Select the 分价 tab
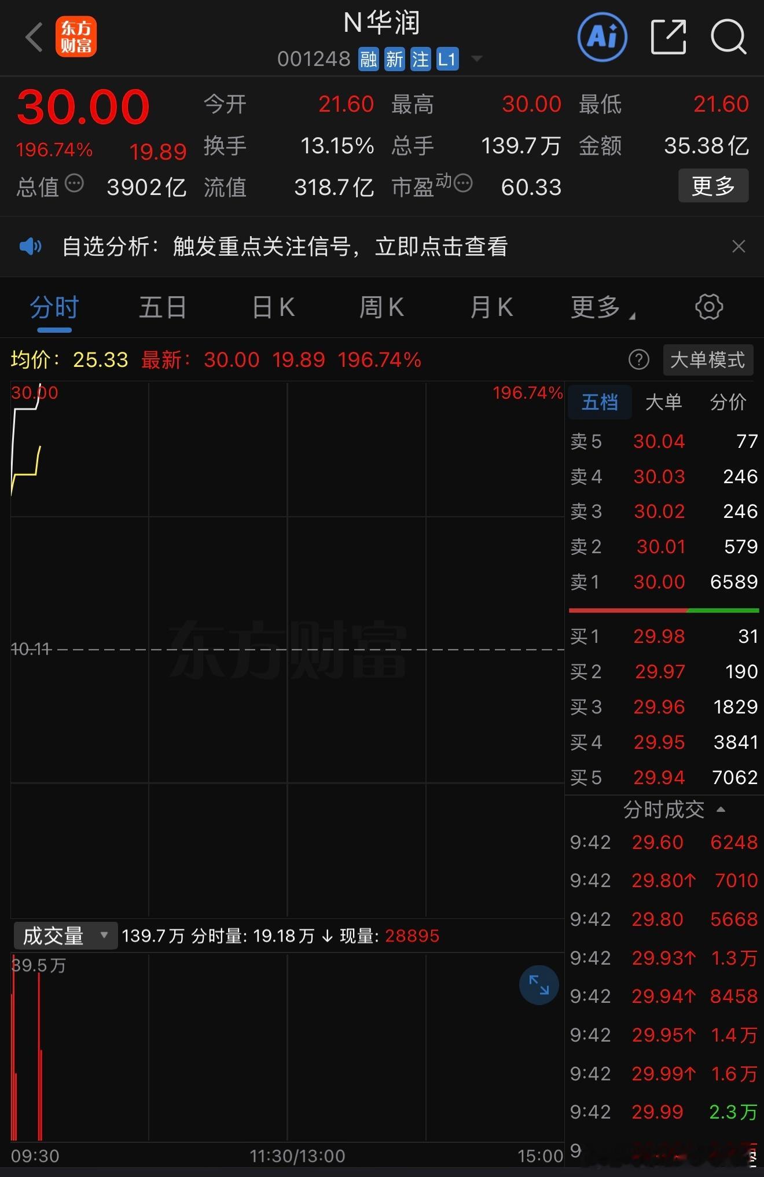 (x=728, y=402)
